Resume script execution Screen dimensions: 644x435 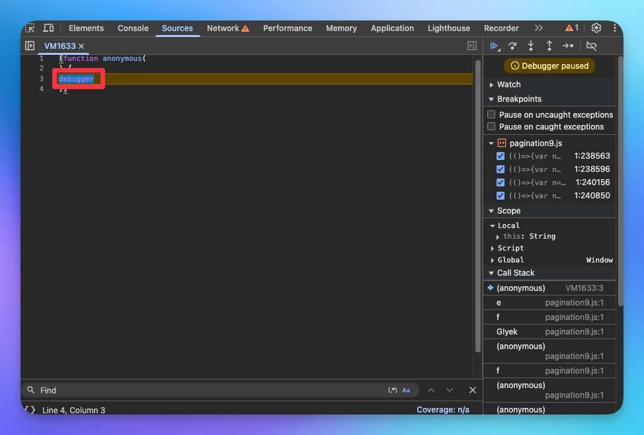click(x=494, y=46)
